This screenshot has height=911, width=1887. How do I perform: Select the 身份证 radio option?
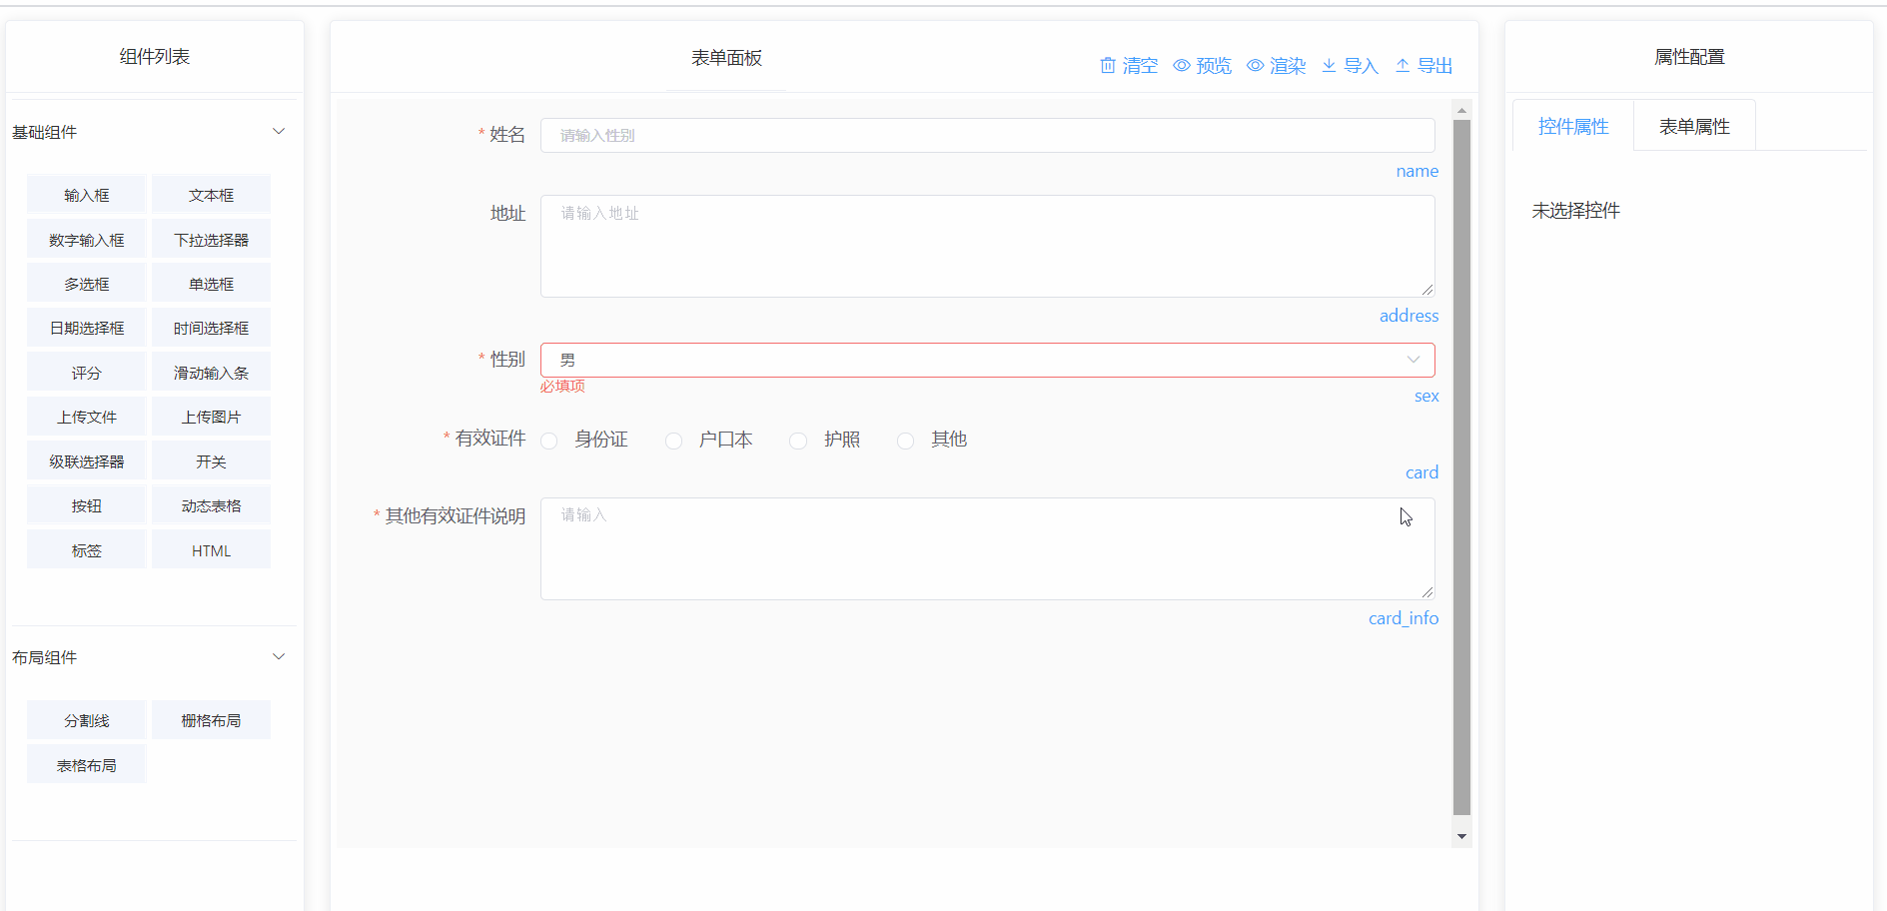(x=549, y=441)
